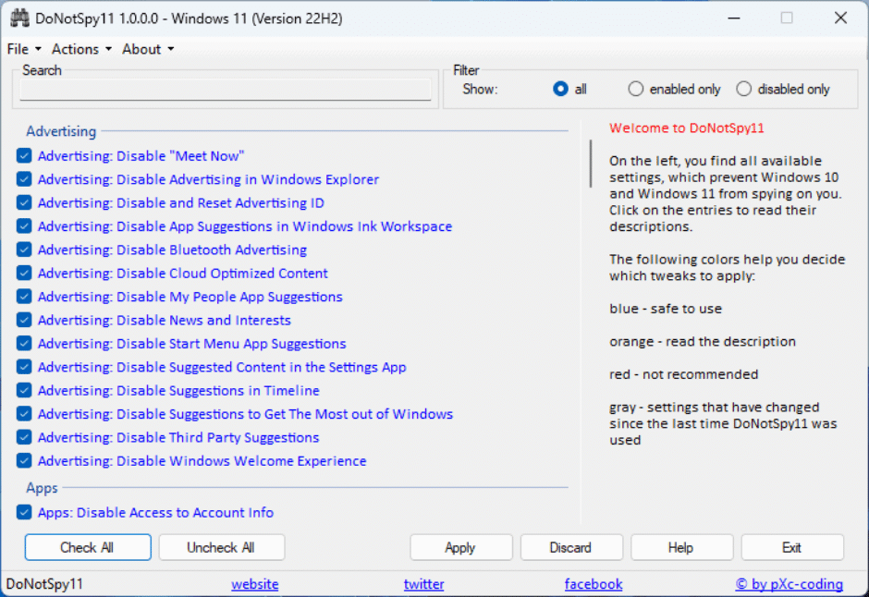Select 'Advertising: Disable News and Interests' entry text

(x=164, y=320)
